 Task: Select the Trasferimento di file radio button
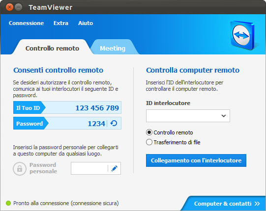[149, 142]
